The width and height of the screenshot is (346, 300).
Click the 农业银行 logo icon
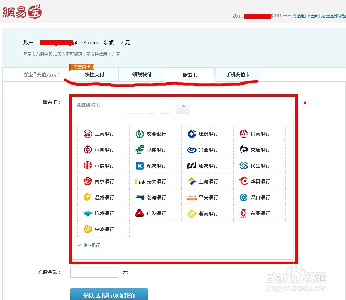(140, 134)
